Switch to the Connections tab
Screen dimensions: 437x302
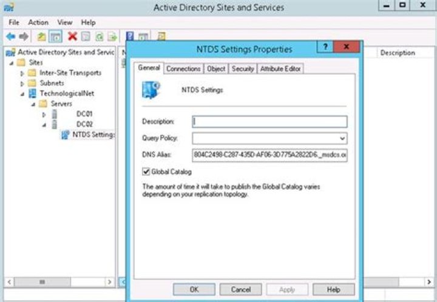(183, 69)
